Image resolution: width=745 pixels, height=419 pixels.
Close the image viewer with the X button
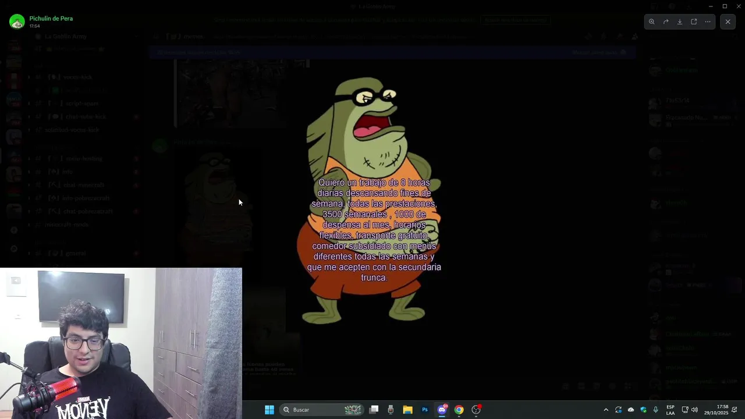pos(728,22)
